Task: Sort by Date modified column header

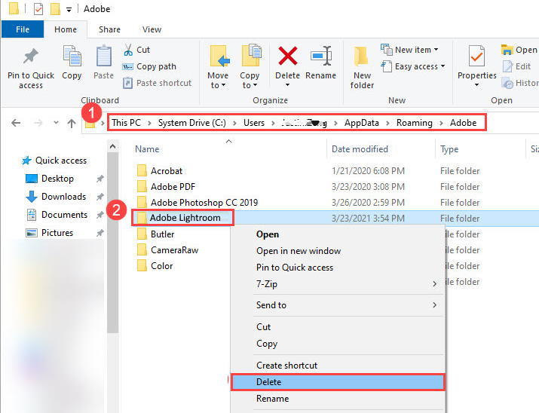Action: [x=360, y=149]
